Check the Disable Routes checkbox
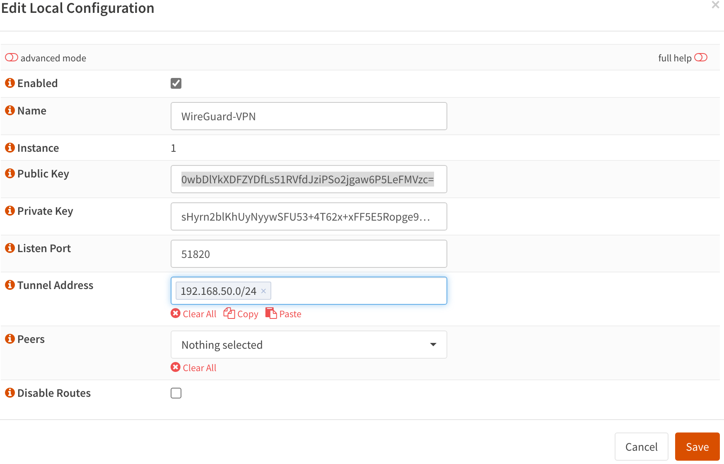This screenshot has height=464, width=724. pos(176,393)
